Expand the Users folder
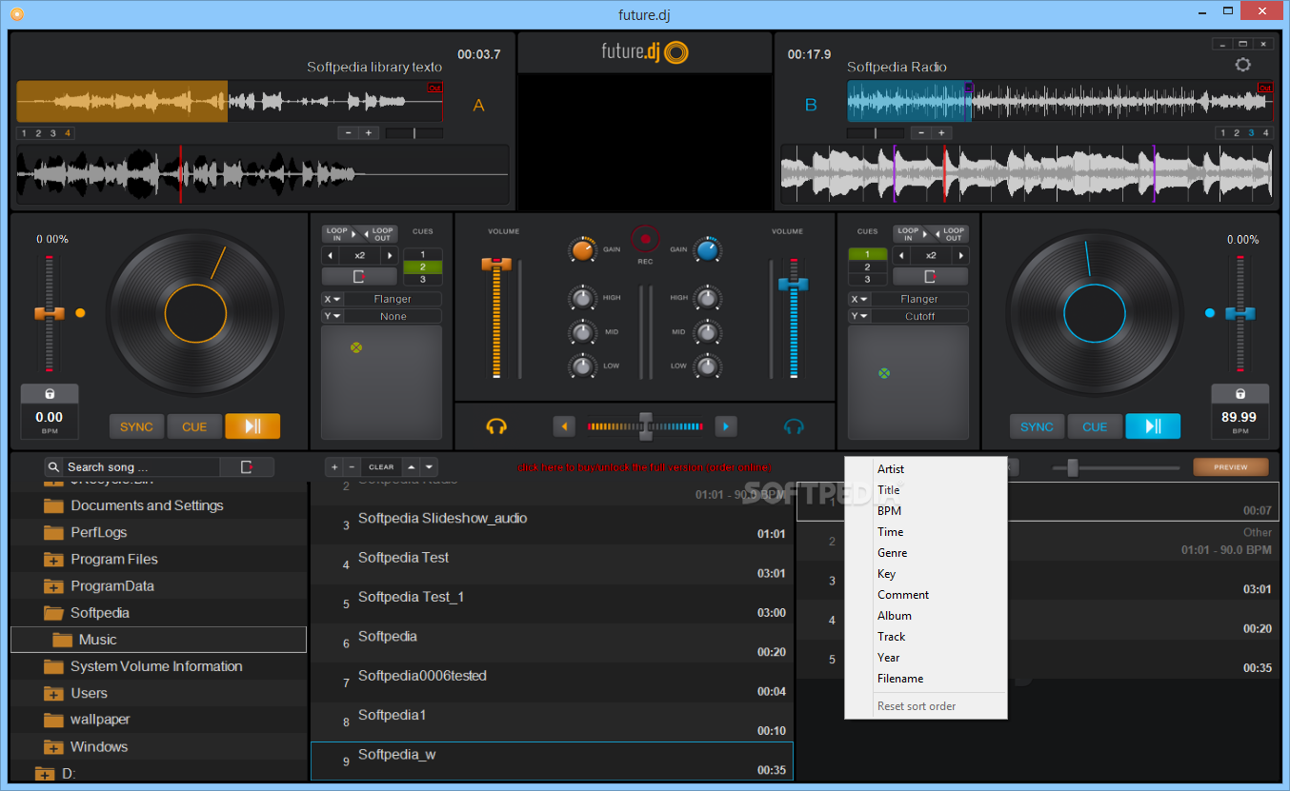Image resolution: width=1290 pixels, height=791 pixels. coord(53,693)
